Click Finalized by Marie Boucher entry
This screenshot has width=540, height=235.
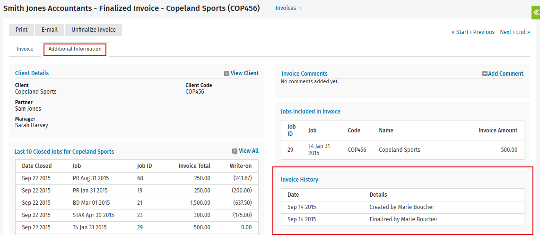[403, 219]
